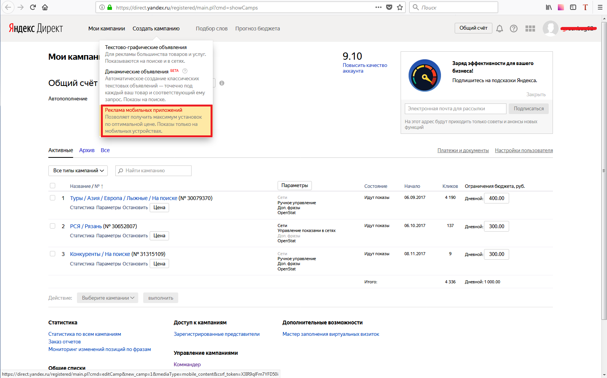Open Мастер заполнения виртуальных визиток link

tap(331, 334)
